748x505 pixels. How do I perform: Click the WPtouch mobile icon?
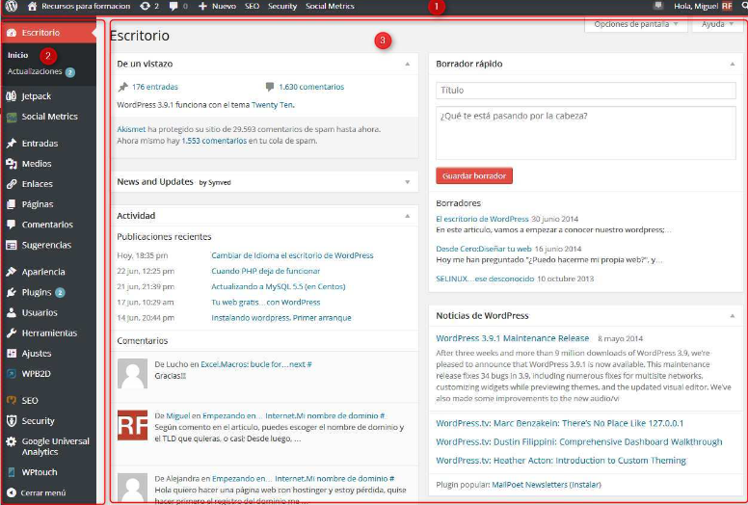click(11, 472)
